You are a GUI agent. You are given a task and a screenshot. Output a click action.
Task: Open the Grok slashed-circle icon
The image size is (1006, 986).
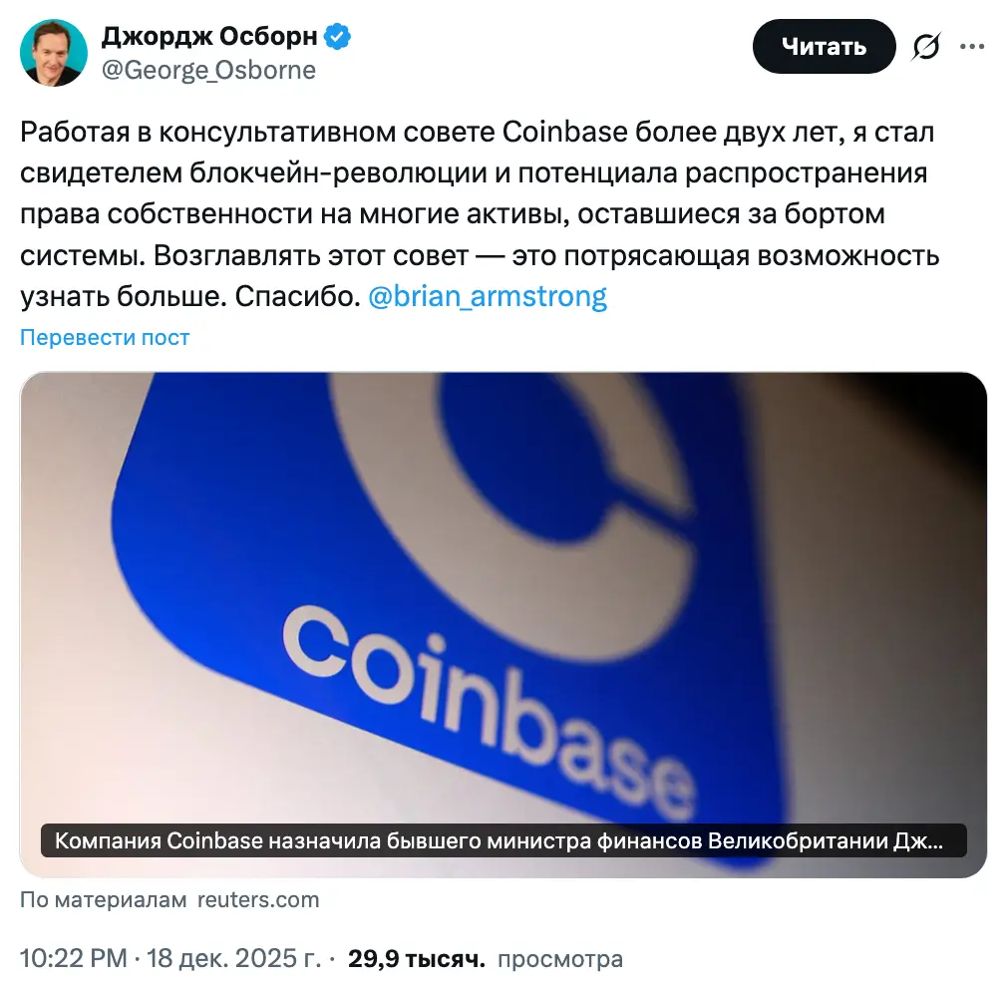(x=926, y=46)
